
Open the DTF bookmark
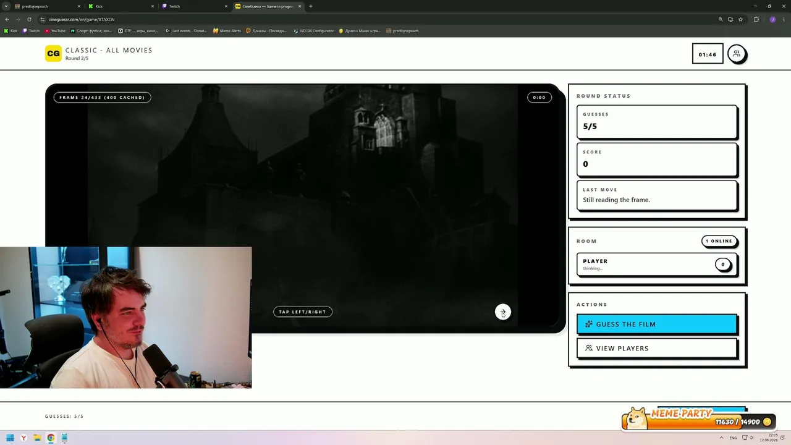(138, 31)
